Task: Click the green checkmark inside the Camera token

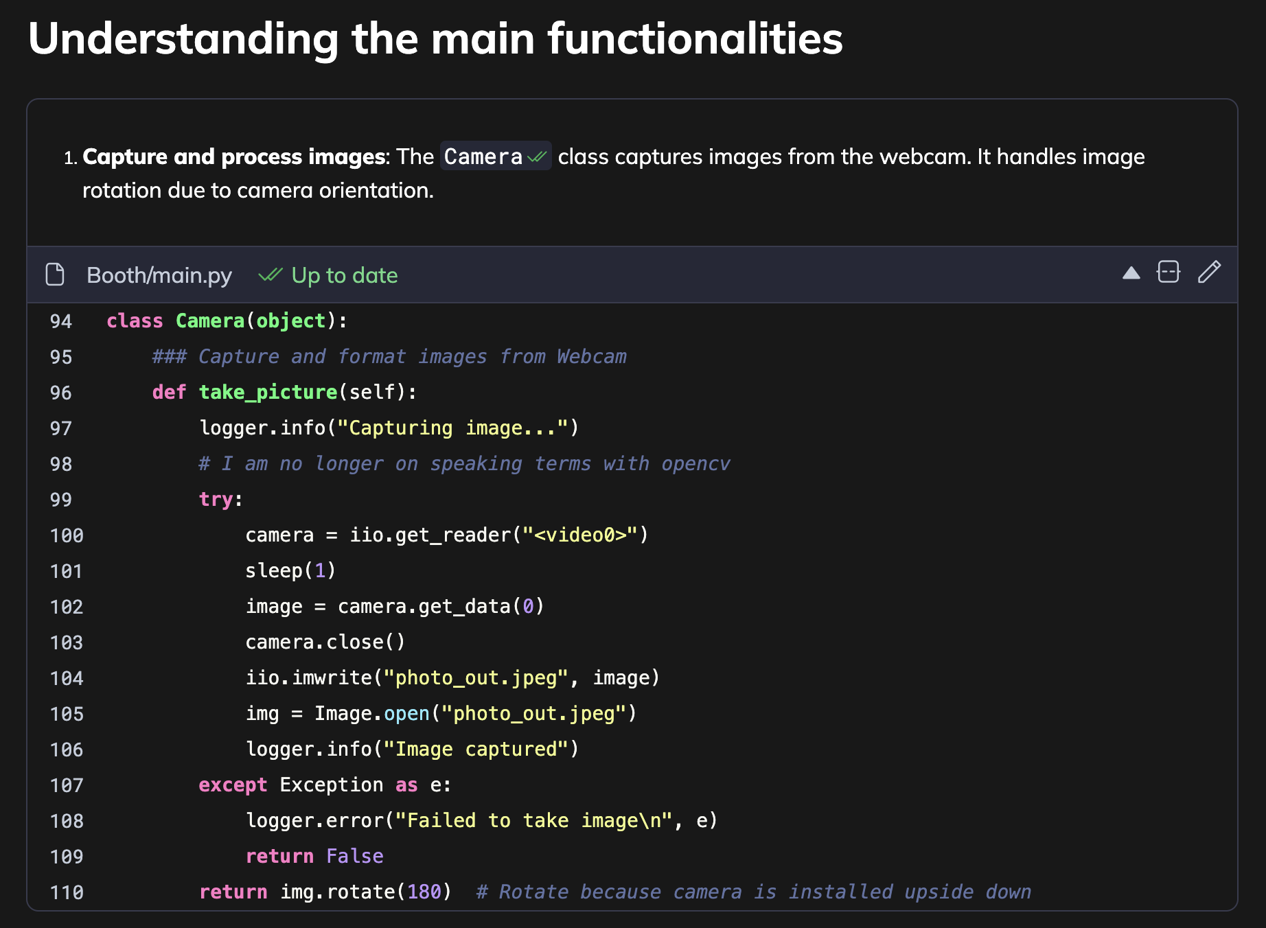Action: (x=537, y=157)
